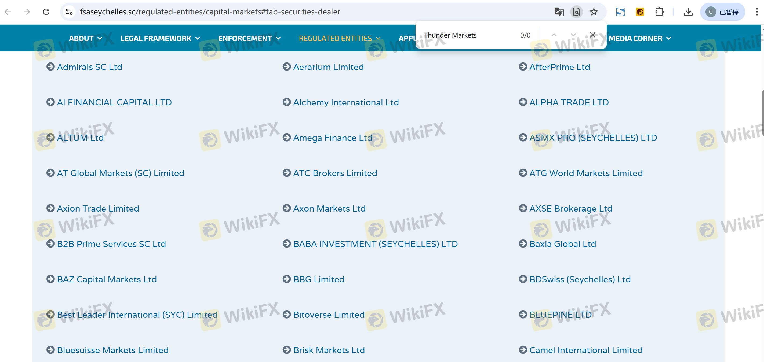Click the arrow icon beside Aerarium Limited
This screenshot has width=764, height=362.
point(286,67)
